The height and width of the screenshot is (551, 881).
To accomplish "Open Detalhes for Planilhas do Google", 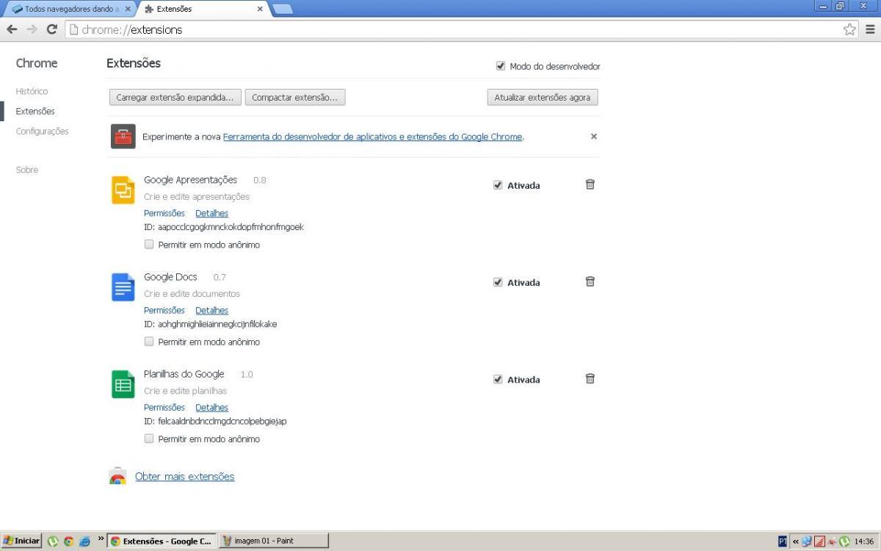I will pos(212,407).
